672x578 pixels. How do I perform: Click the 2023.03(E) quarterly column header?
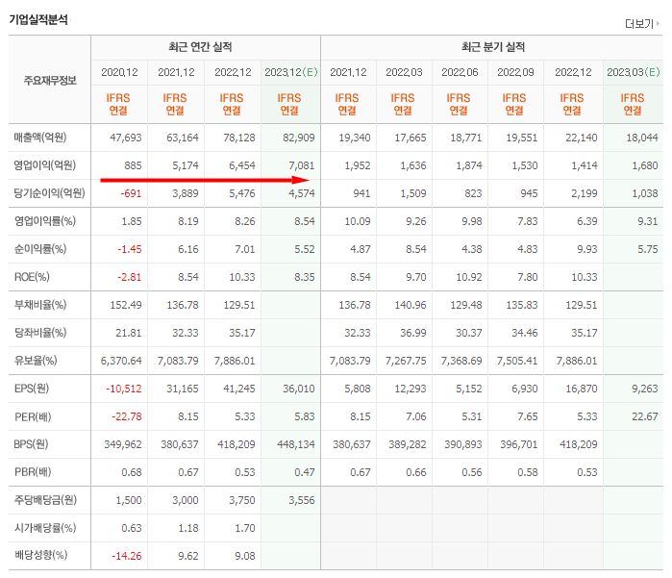tap(634, 72)
